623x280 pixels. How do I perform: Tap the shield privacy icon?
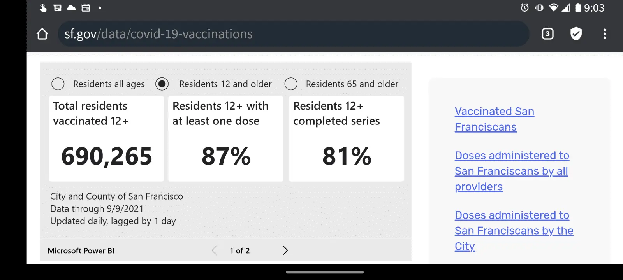coord(576,34)
